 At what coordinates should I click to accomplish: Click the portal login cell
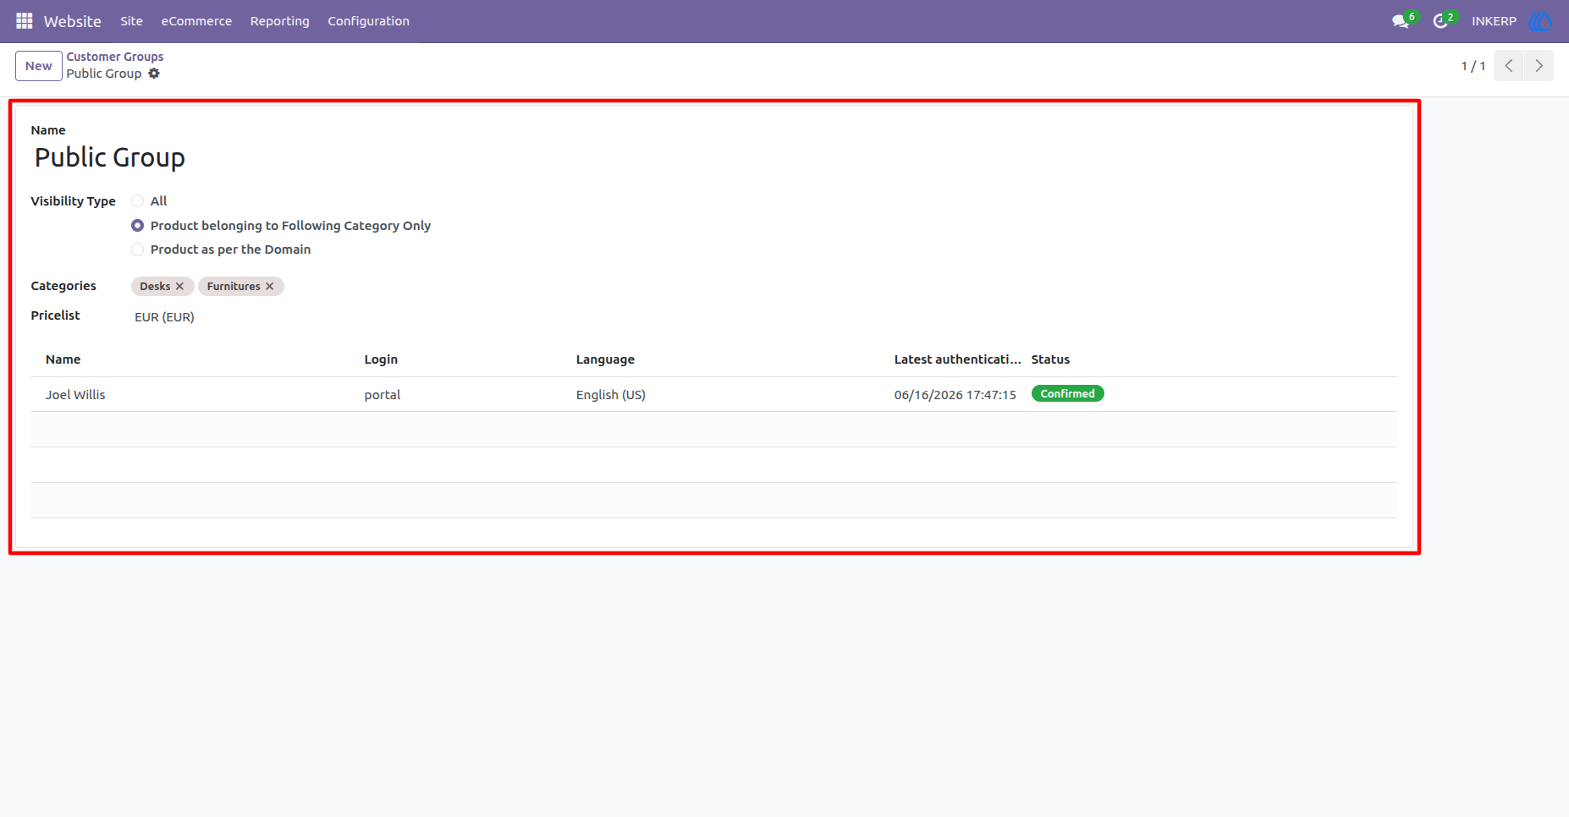click(383, 395)
